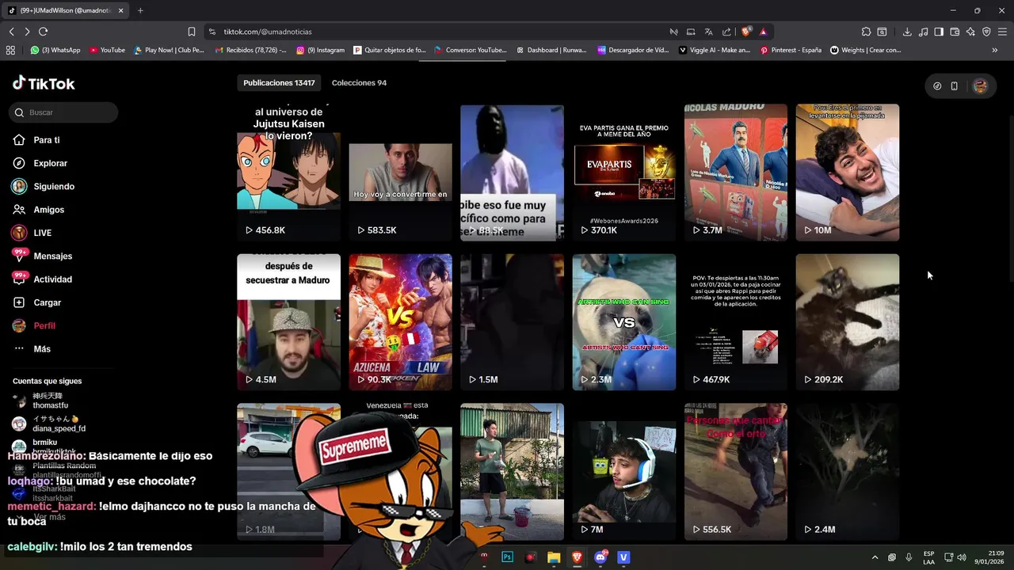Click the phone icon in TikTok header
The height and width of the screenshot is (570, 1014).
pos(955,86)
